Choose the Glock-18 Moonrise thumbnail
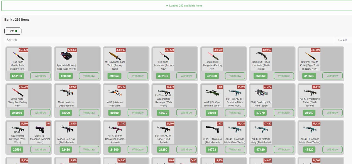The image size is (352, 164). click(40, 133)
